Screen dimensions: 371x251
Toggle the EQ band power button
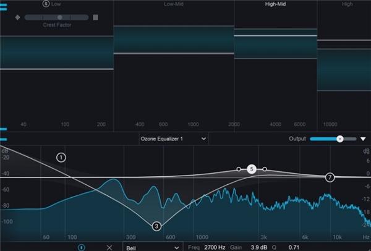pos(81,247)
